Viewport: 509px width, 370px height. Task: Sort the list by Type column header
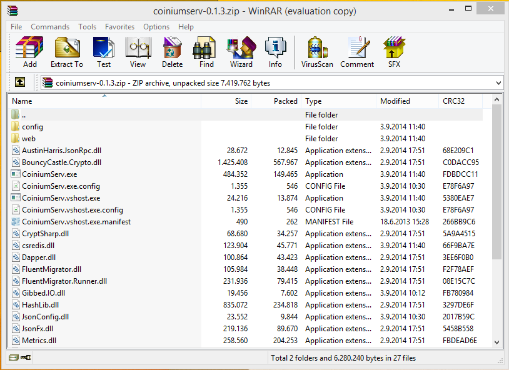click(338, 101)
